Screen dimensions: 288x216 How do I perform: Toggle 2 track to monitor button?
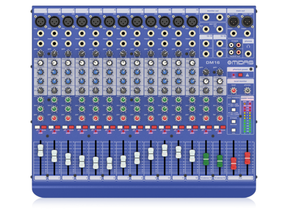233,121
